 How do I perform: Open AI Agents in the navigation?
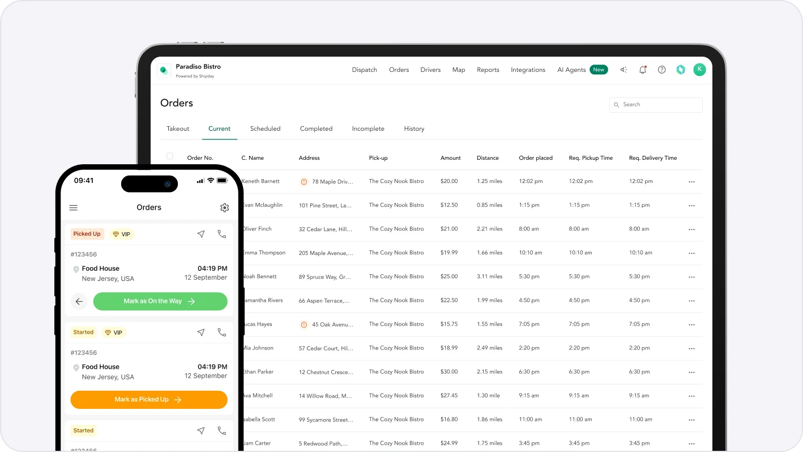571,70
